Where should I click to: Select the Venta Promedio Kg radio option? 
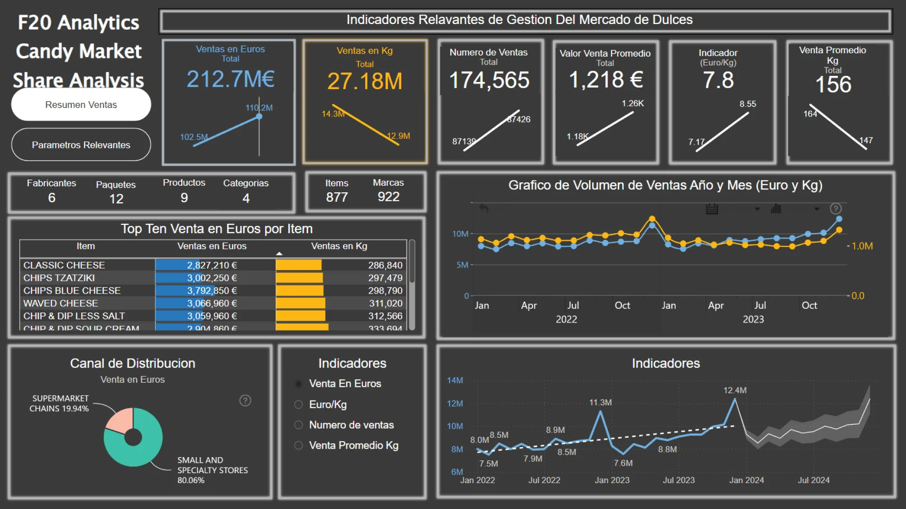[298, 445]
